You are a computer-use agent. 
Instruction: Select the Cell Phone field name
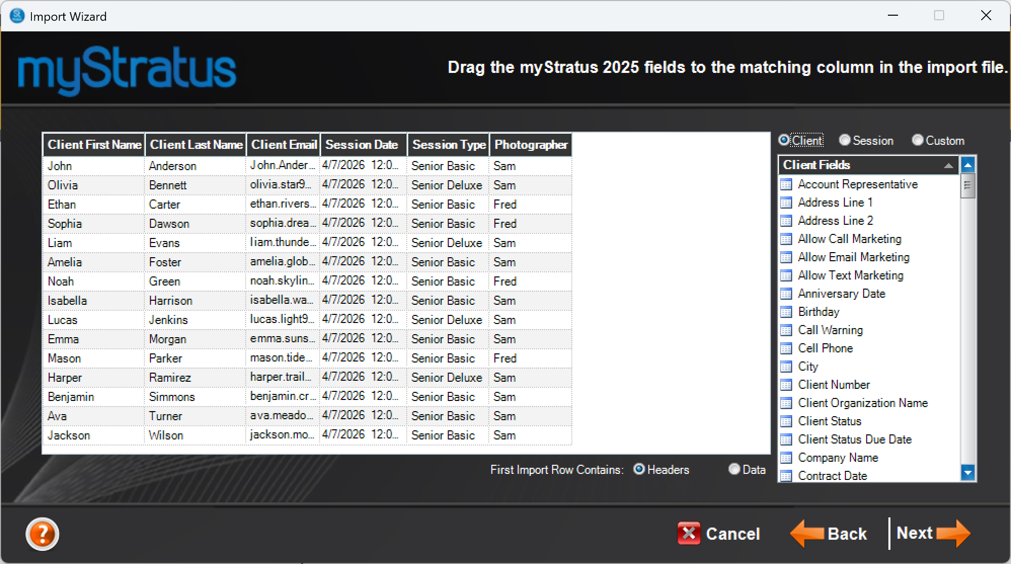[x=826, y=348]
